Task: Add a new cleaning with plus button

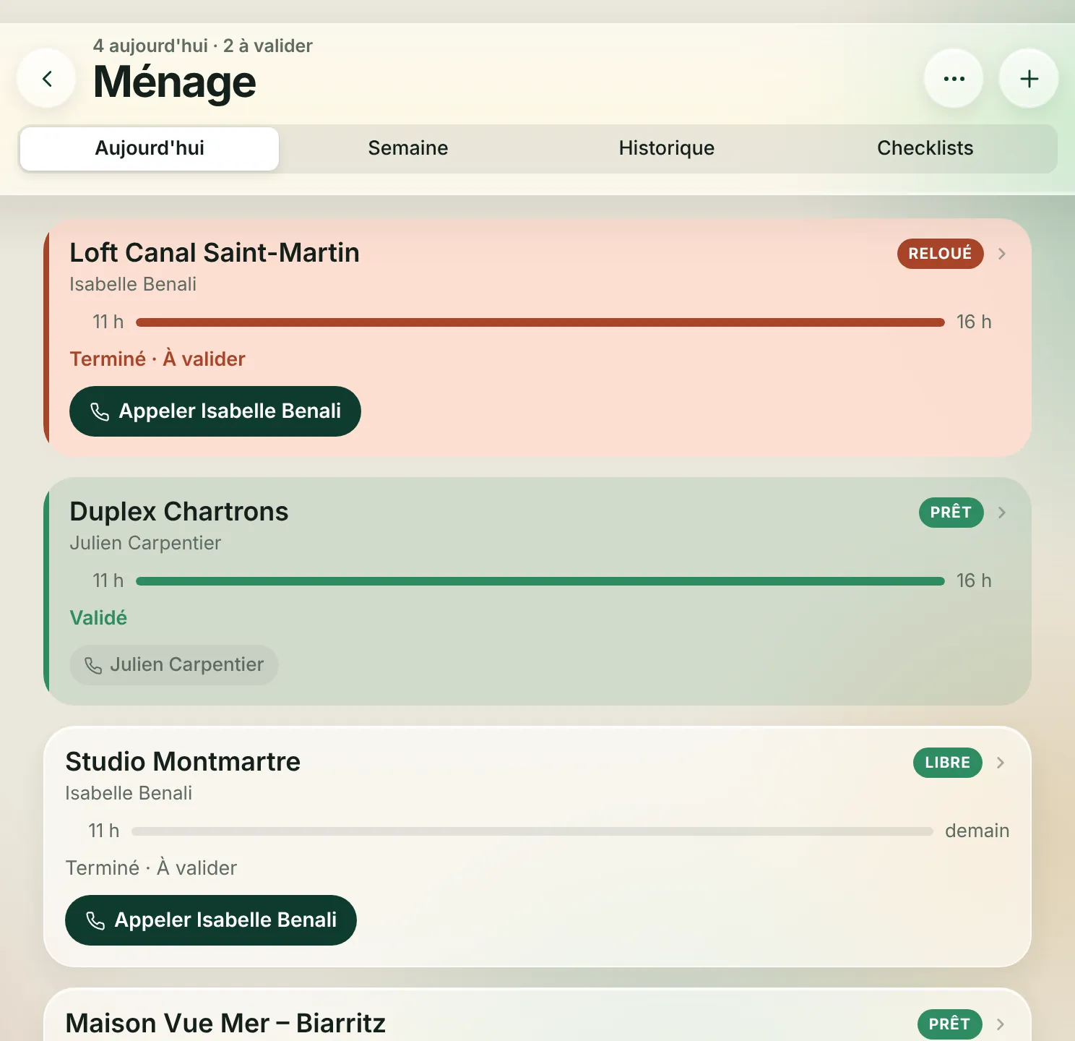Action: pos(1029,79)
